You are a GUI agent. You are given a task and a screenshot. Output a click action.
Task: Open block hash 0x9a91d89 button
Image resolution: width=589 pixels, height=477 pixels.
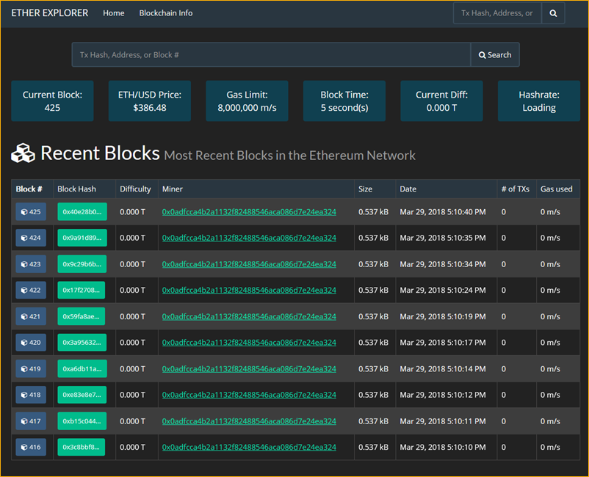[82, 238]
